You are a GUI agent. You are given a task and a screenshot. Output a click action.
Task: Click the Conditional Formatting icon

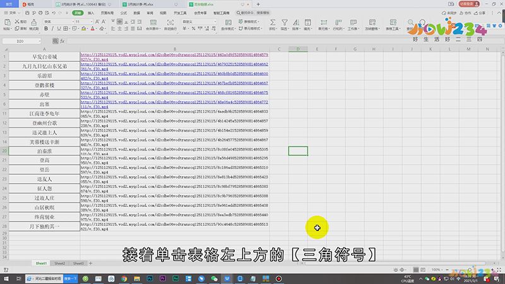tap(228, 23)
